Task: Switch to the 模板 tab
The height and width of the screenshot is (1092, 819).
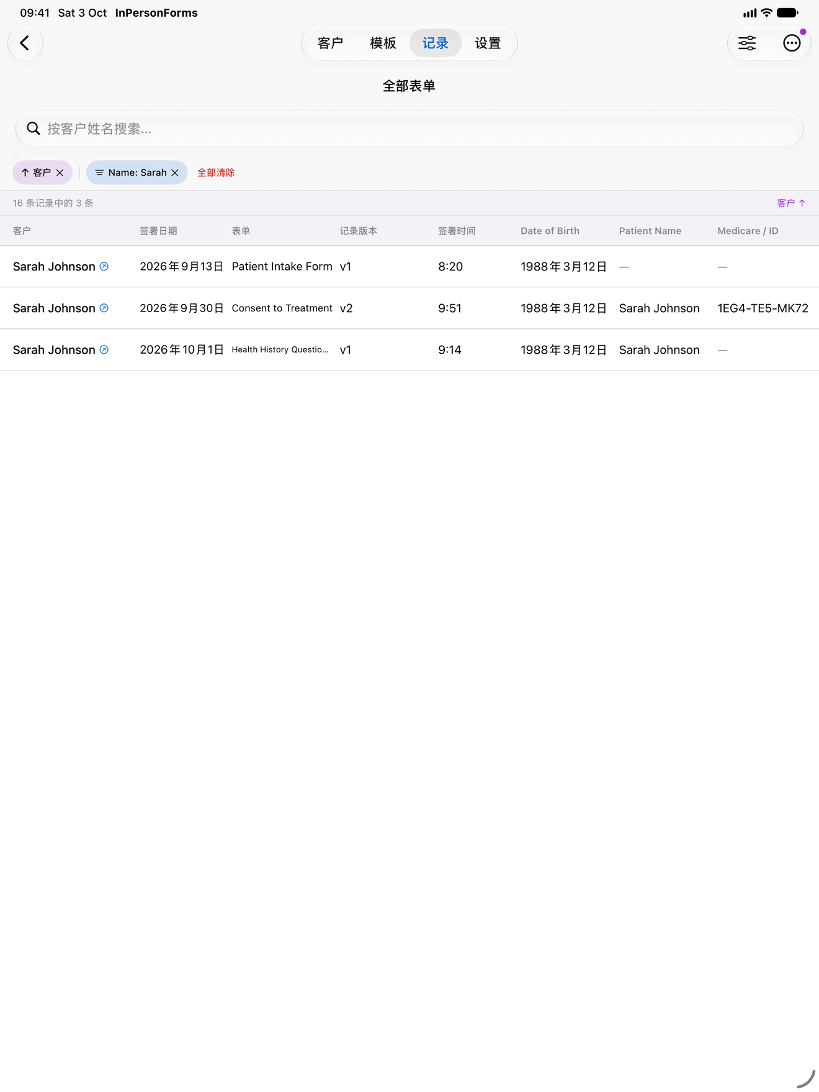Action: tap(383, 43)
